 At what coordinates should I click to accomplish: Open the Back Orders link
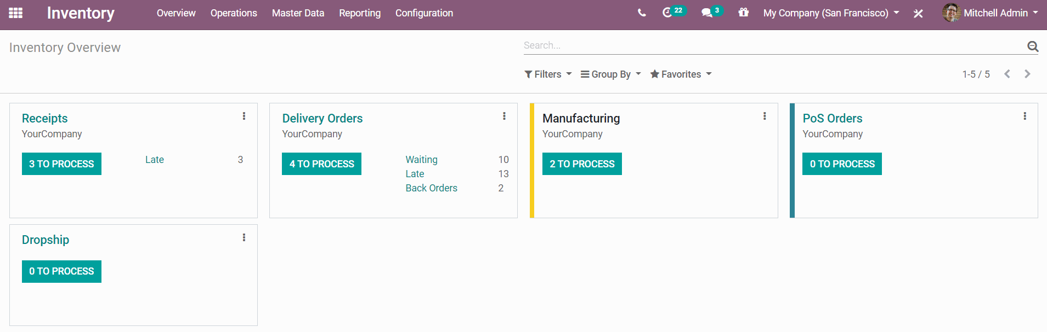[x=431, y=188]
